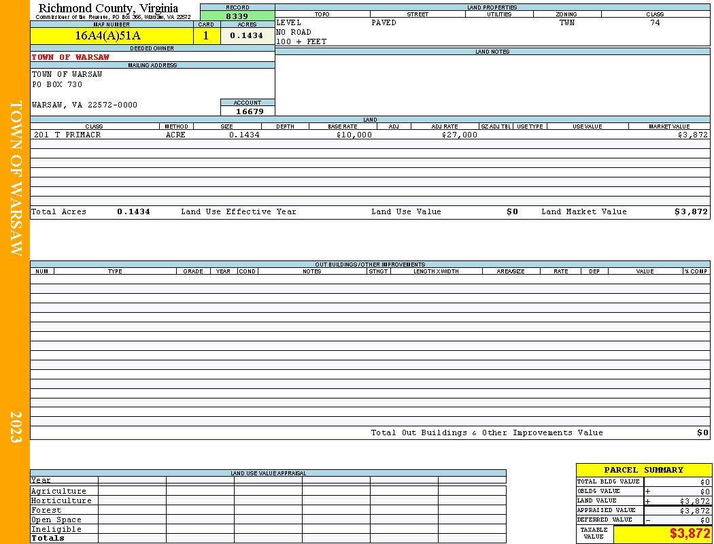Click the Open Space row label
This screenshot has width=714, height=544.
coord(56,520)
